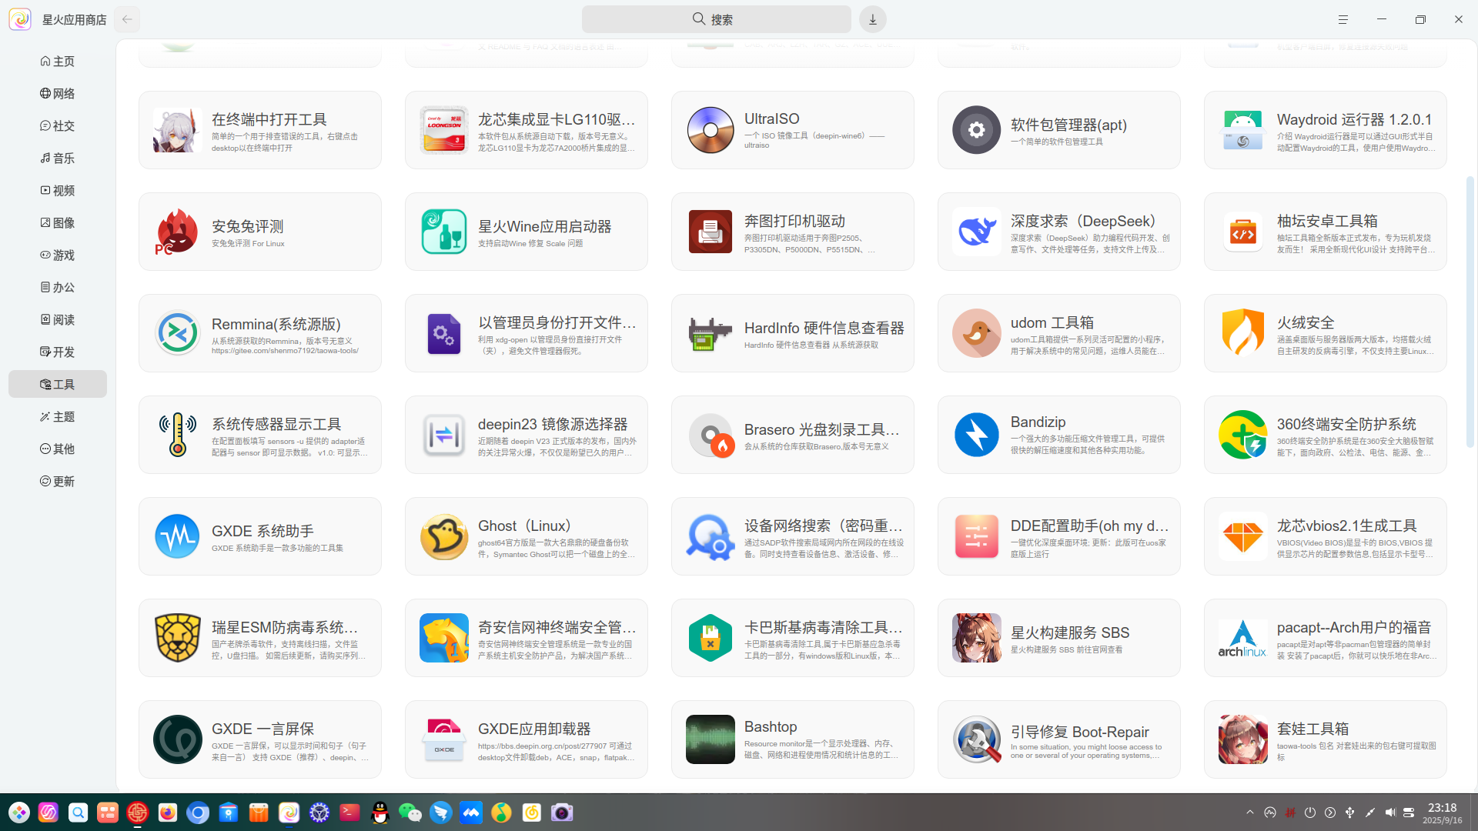1478x831 pixels.
Task: Go to 更新 in the sidebar
Action: coord(58,481)
